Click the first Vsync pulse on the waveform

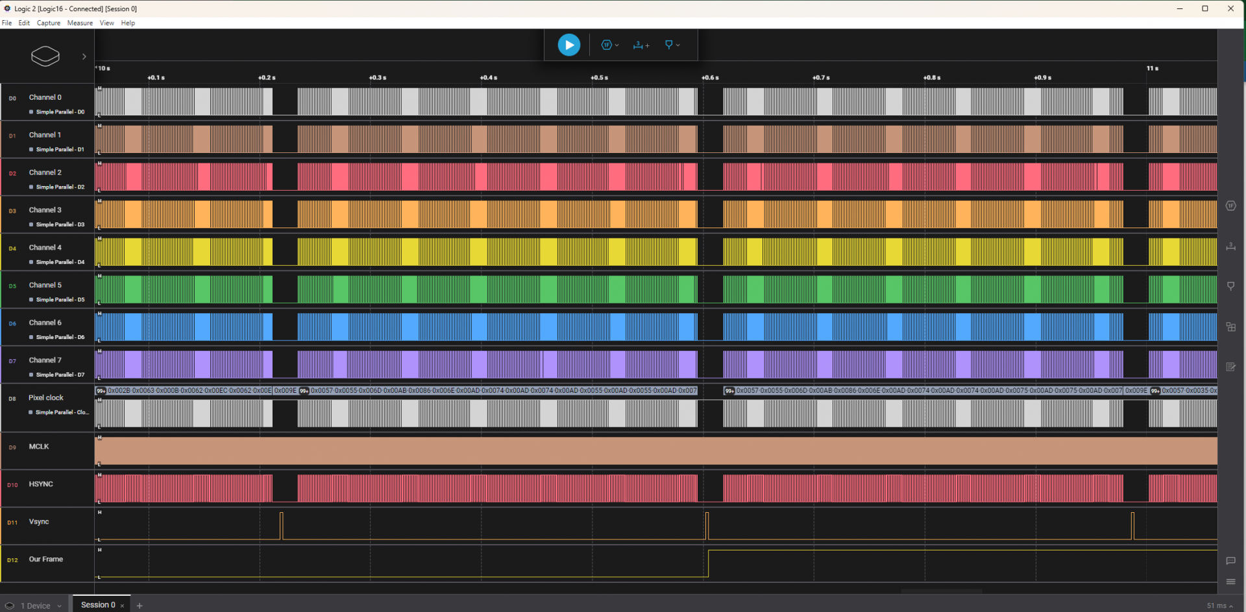[282, 526]
